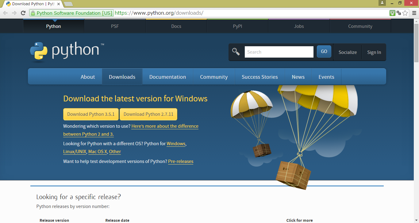The width and height of the screenshot is (419, 223).
Task: Click the Python favicon on the tab
Action: (x=9, y=4)
